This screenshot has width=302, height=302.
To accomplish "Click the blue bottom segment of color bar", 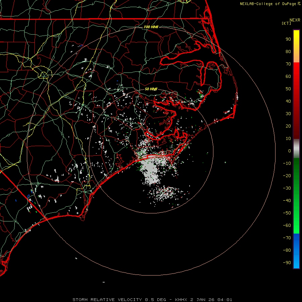I will pyautogui.click(x=296, y=251).
